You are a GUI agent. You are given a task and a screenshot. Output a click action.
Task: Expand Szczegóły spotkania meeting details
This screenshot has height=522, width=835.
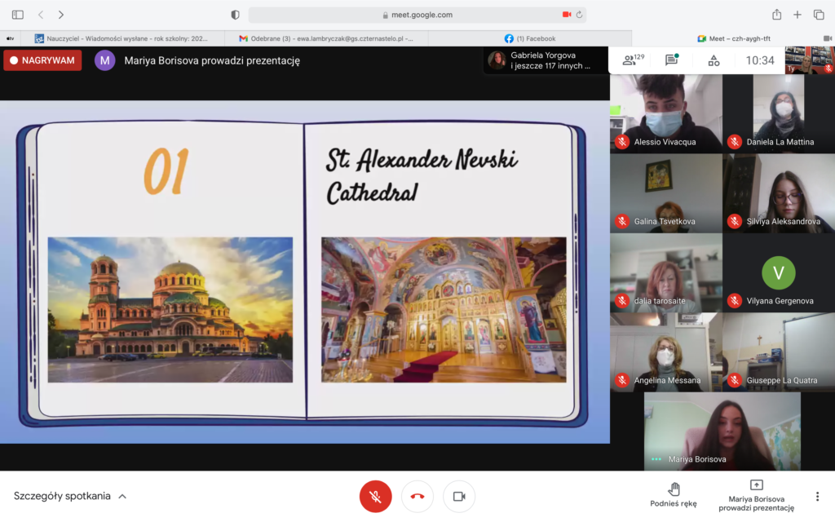(70, 496)
